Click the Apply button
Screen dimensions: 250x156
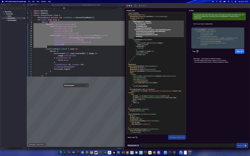(239, 51)
